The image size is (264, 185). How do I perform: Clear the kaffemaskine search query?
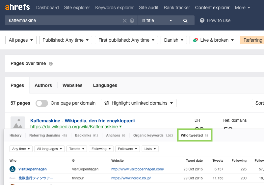[124, 21]
